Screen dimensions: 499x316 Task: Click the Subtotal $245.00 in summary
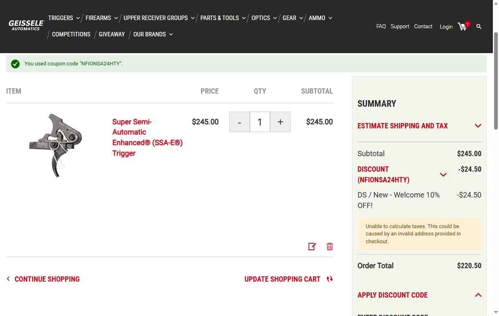coord(469,154)
